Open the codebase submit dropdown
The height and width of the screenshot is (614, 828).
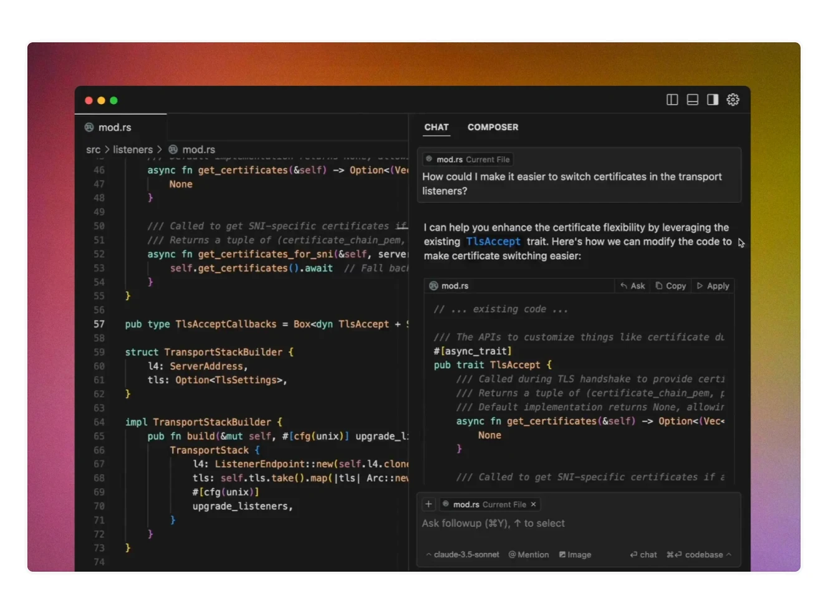pos(699,555)
